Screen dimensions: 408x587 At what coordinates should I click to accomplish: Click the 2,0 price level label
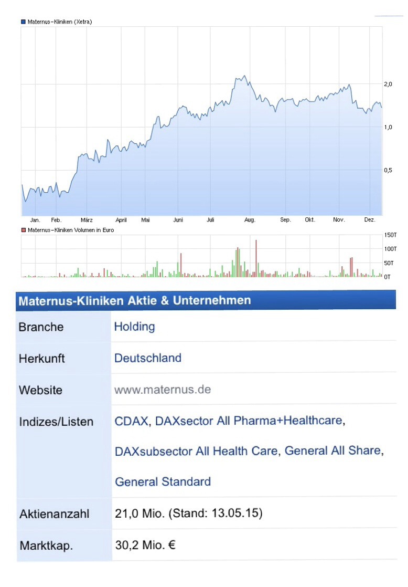[x=388, y=84]
